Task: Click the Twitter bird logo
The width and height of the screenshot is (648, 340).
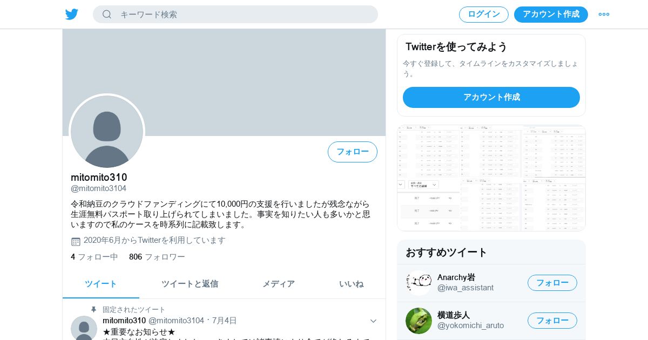Action: (72, 14)
